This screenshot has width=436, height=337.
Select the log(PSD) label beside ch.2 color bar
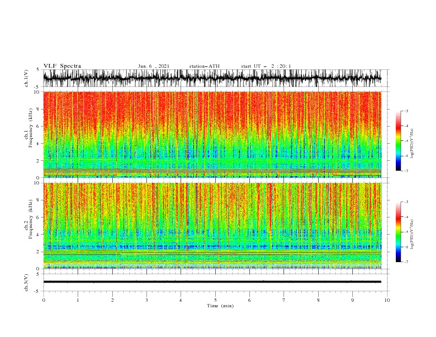coord(412,234)
